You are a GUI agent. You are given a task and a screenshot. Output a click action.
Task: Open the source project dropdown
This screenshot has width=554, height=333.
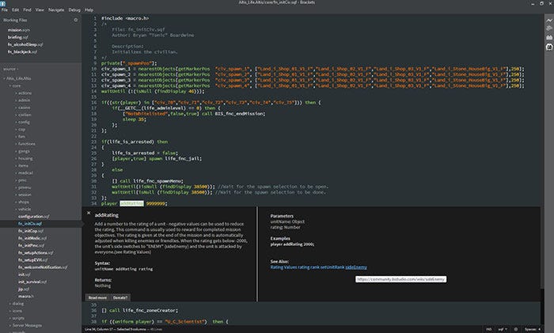[x=13, y=69]
